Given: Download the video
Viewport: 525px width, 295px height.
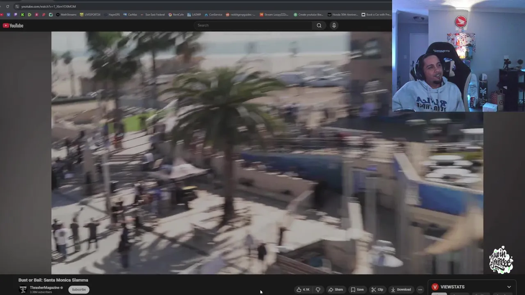Looking at the screenshot, I should click(x=401, y=290).
